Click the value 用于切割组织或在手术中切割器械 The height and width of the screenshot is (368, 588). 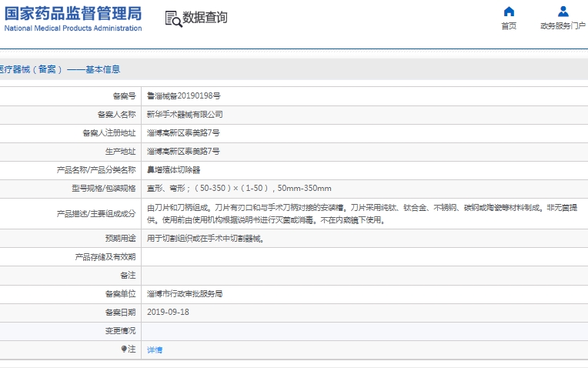(205, 239)
